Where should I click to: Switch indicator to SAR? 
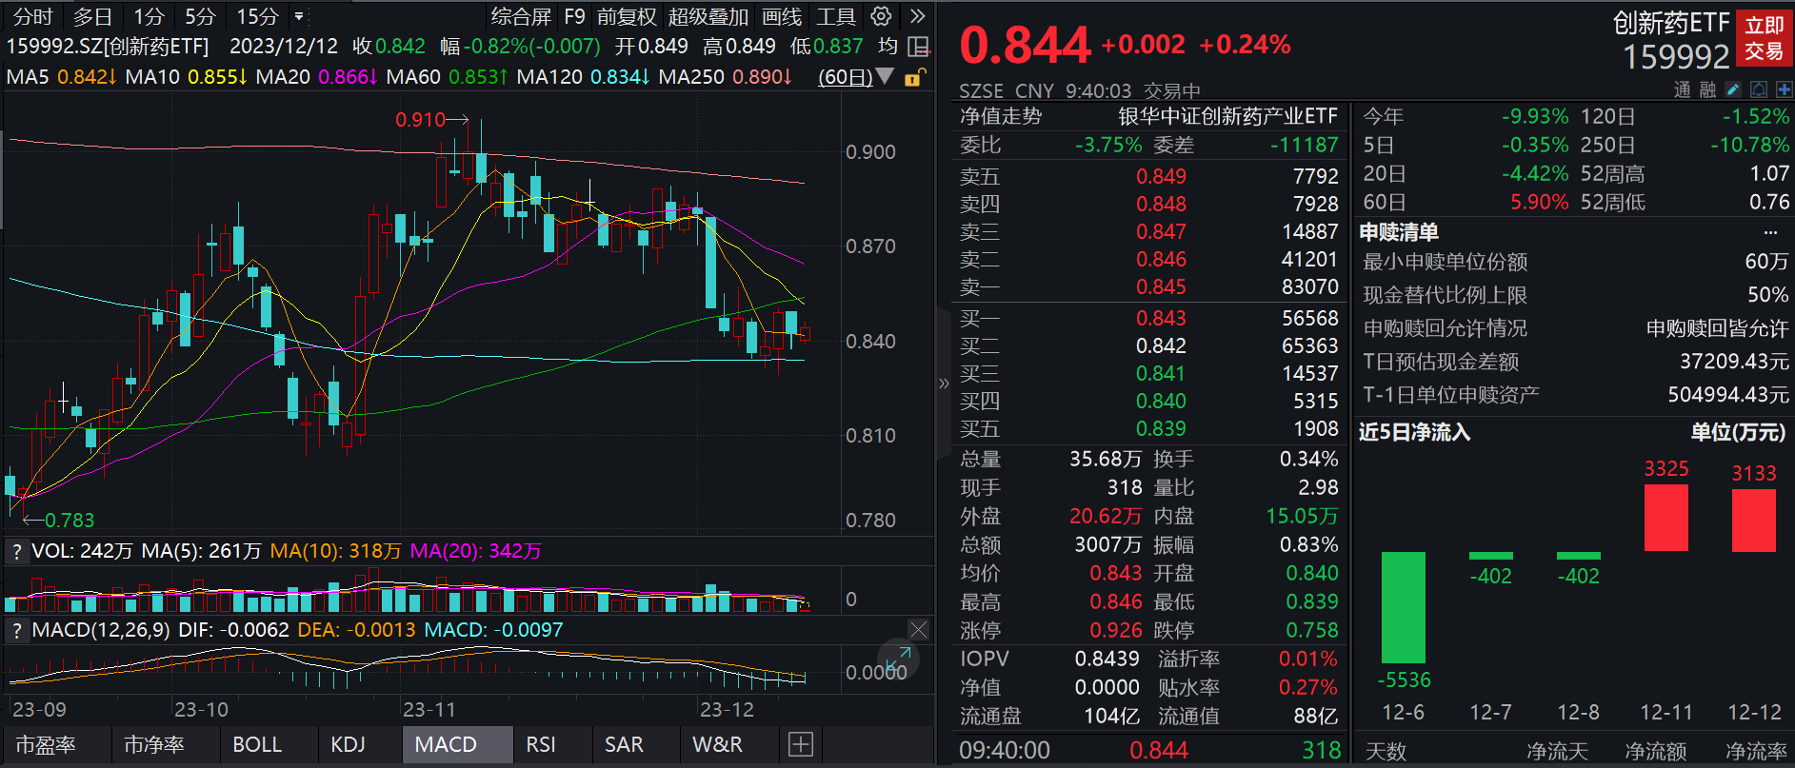tap(624, 744)
